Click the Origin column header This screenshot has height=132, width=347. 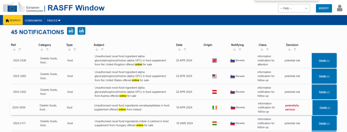208,45
